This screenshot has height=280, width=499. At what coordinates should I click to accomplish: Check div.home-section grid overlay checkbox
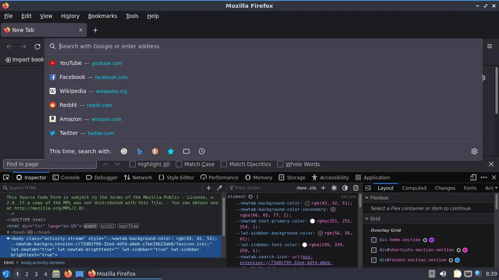pyautogui.click(x=374, y=240)
